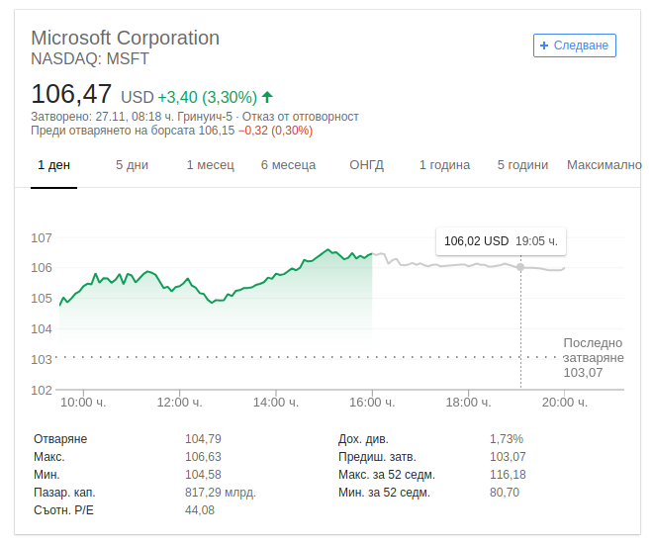Click the Microsoft Corporation title
Viewport: 652px width, 545px height.
pyautogui.click(x=126, y=38)
